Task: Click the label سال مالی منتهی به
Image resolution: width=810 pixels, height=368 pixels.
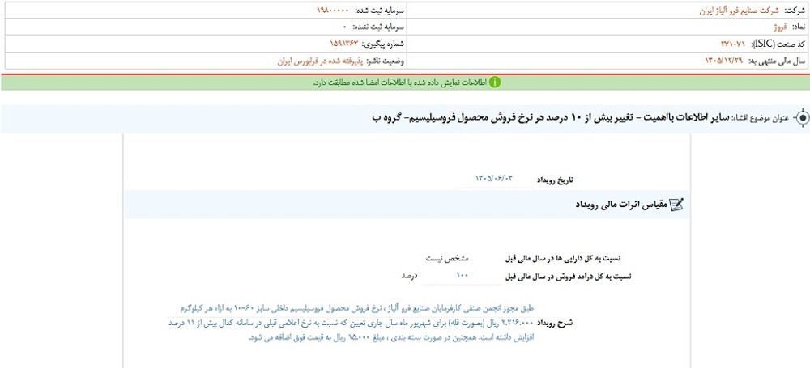Action: point(778,61)
